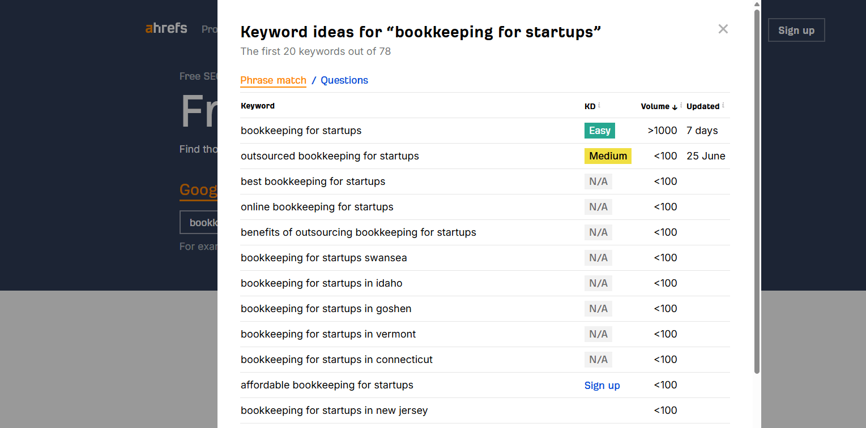Select keyword "bookkeeping for startups" first row
The width and height of the screenshot is (866, 428).
(301, 131)
